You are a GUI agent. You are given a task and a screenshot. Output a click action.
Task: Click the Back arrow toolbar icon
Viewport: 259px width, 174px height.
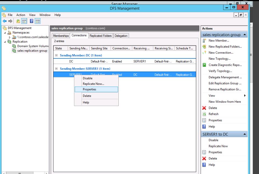[x=4, y=21]
